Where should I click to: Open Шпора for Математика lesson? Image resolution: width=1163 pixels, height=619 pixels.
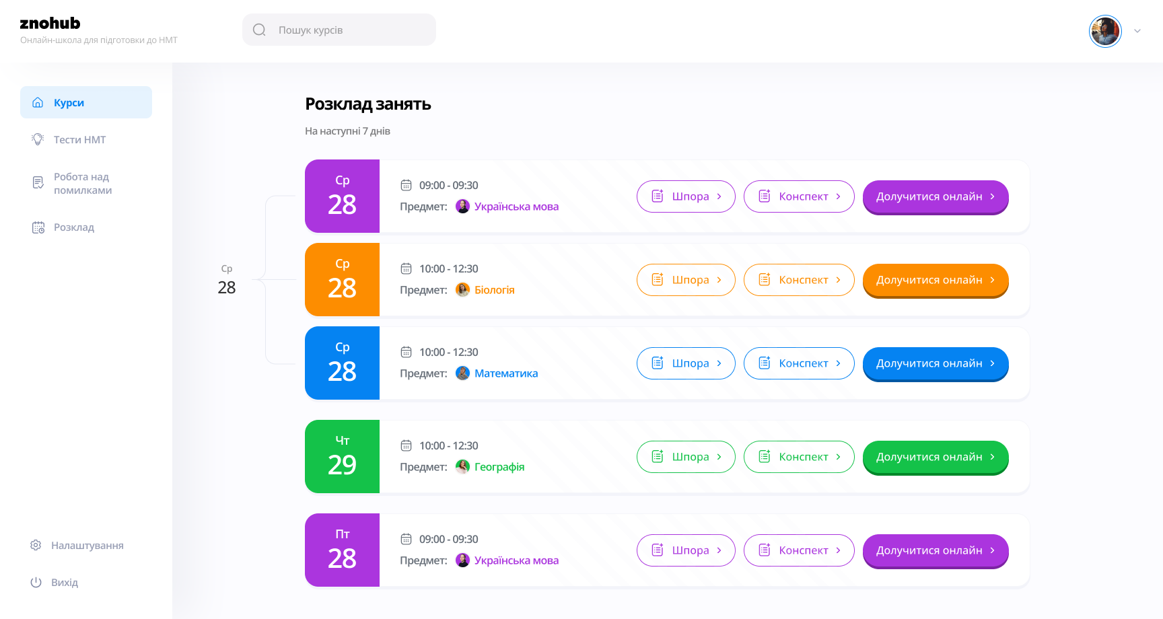coord(686,363)
